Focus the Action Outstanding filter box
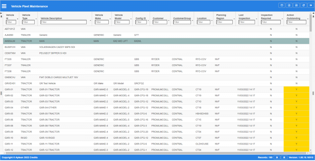 tap(296, 22)
